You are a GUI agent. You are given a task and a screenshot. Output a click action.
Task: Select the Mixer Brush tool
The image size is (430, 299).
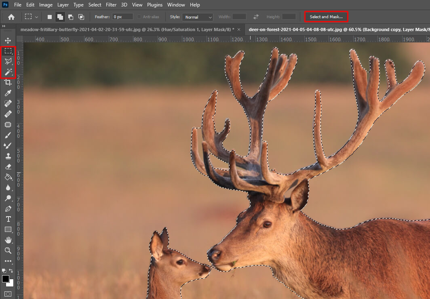8,145
